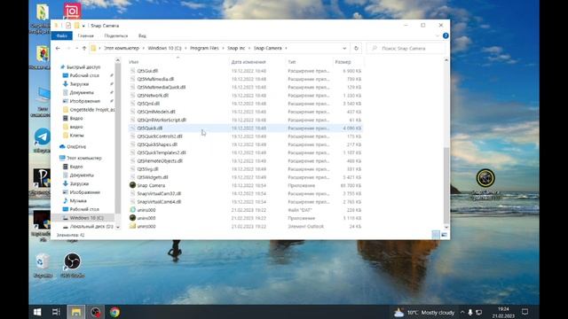Open recent locations dropdown arrow

click(76, 48)
